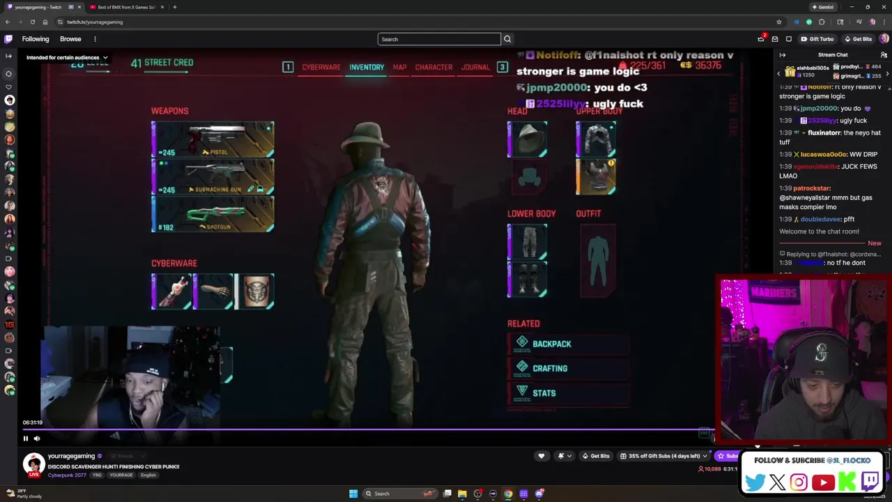The image size is (892, 502).
Task: Select the lower body pants slot
Action: 528,241
